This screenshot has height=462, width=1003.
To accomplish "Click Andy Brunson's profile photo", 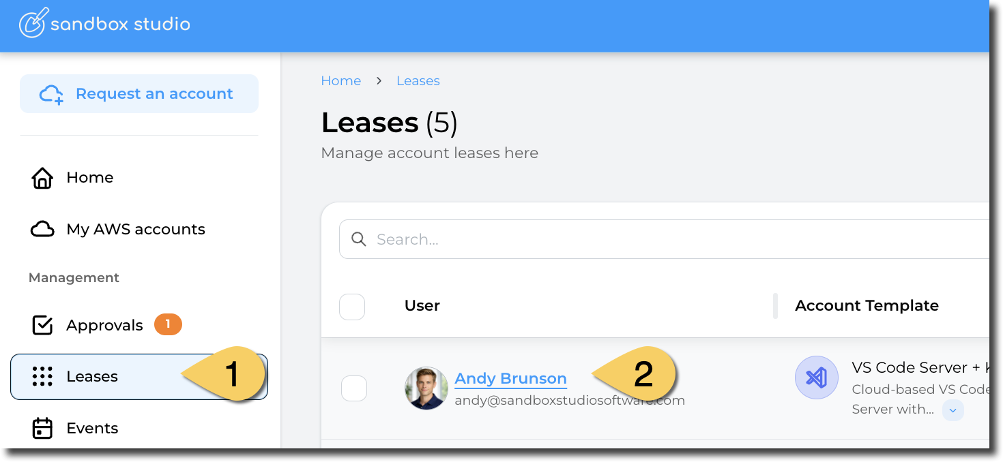I will [426, 388].
